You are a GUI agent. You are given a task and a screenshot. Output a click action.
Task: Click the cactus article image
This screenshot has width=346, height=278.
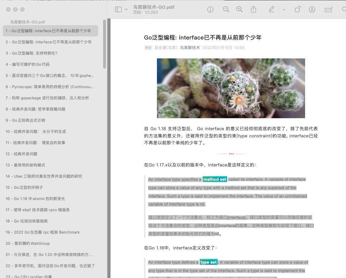click(231, 88)
